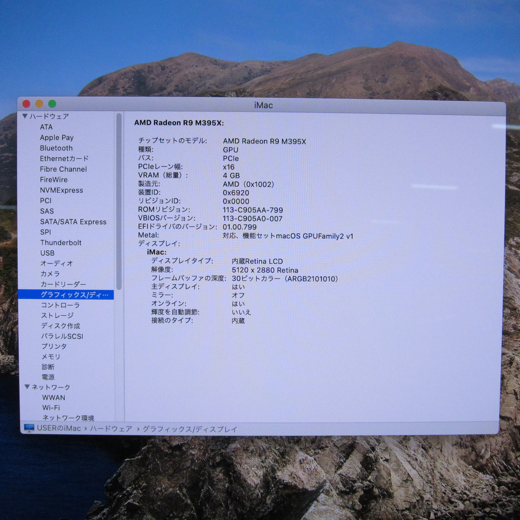Open the Apple Pay entry
This screenshot has width=520, height=520.
point(57,137)
